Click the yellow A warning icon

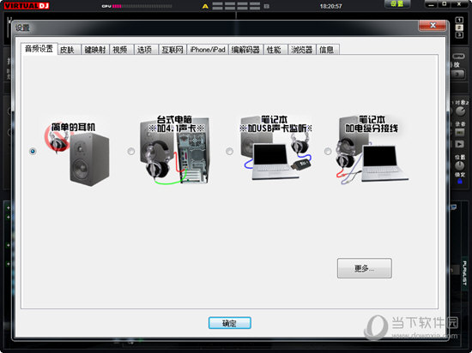pos(205,6)
